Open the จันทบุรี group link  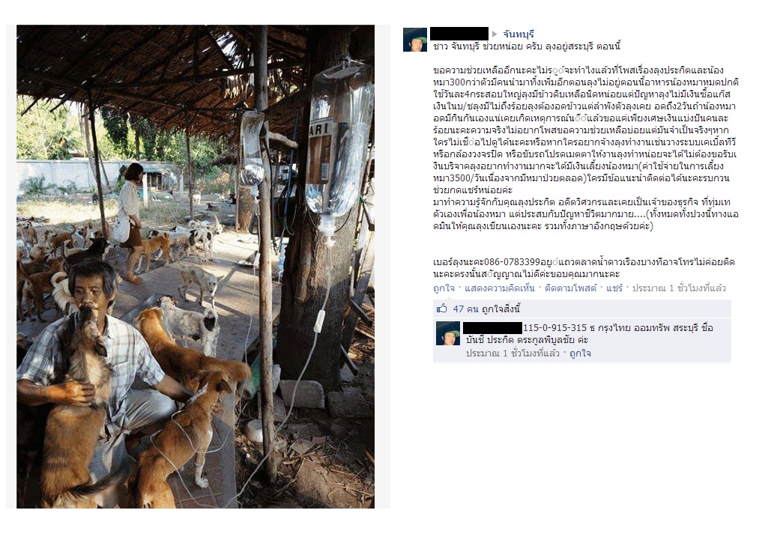518,34
